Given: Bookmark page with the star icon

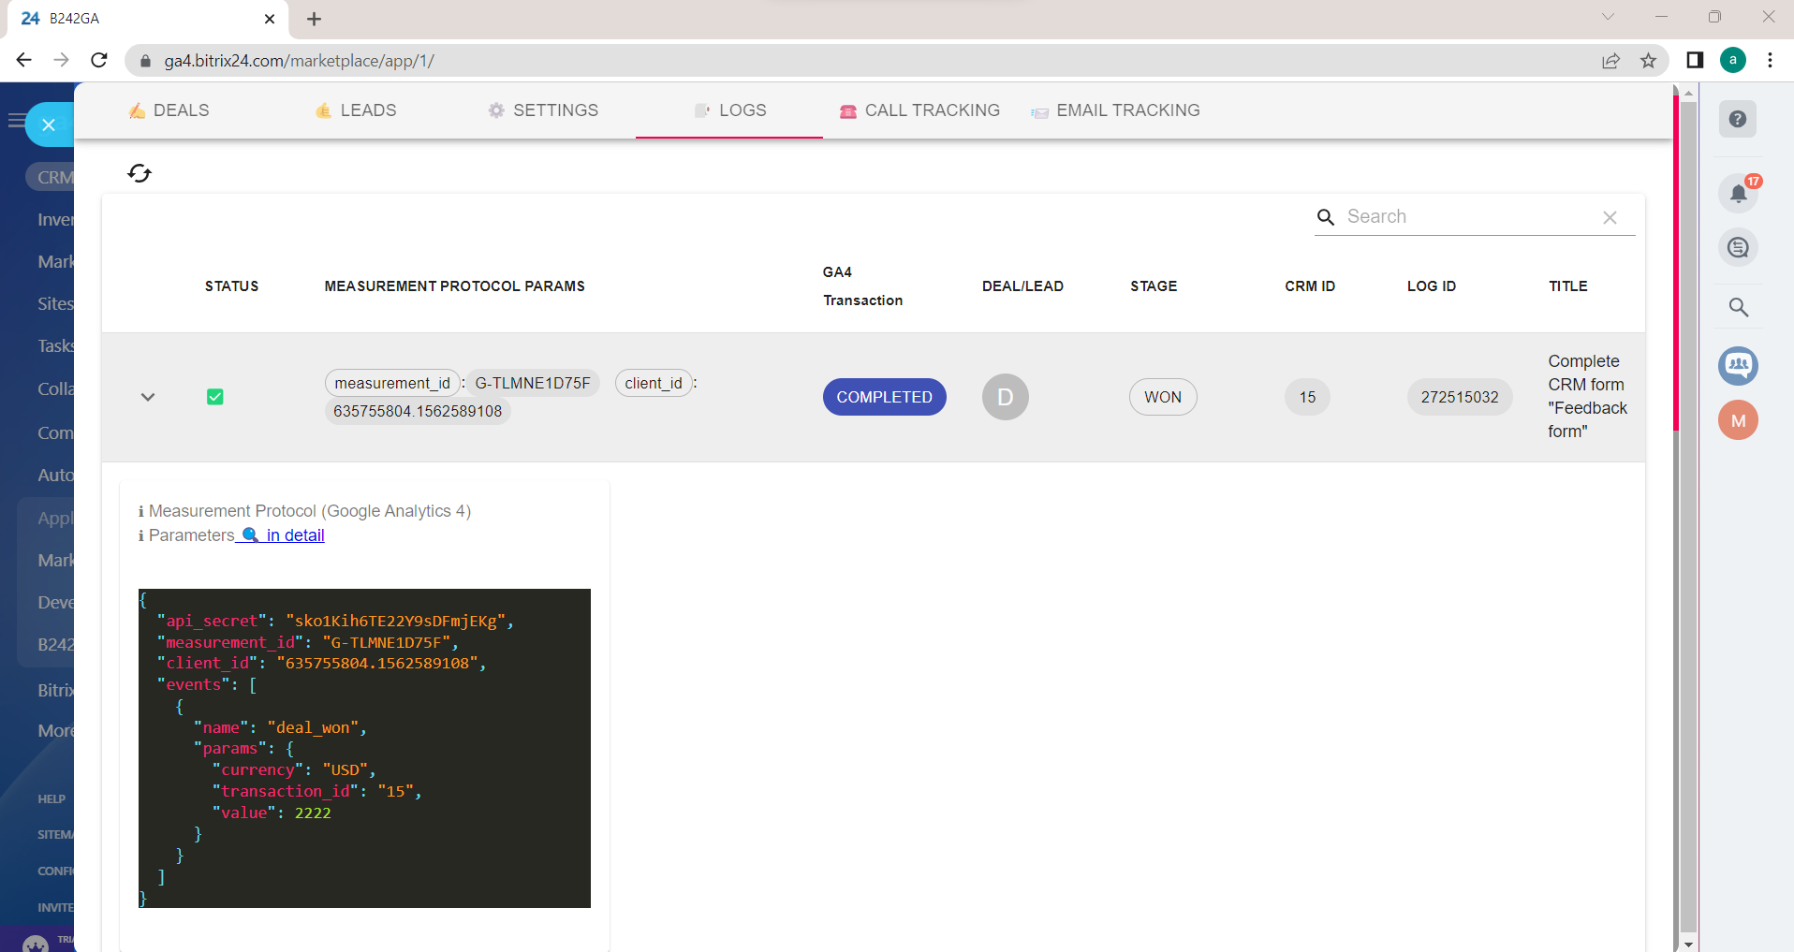Looking at the screenshot, I should point(1648,61).
